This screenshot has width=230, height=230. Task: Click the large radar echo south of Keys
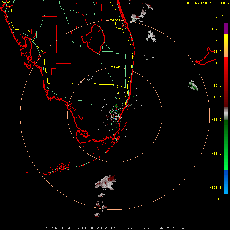coord(106,182)
